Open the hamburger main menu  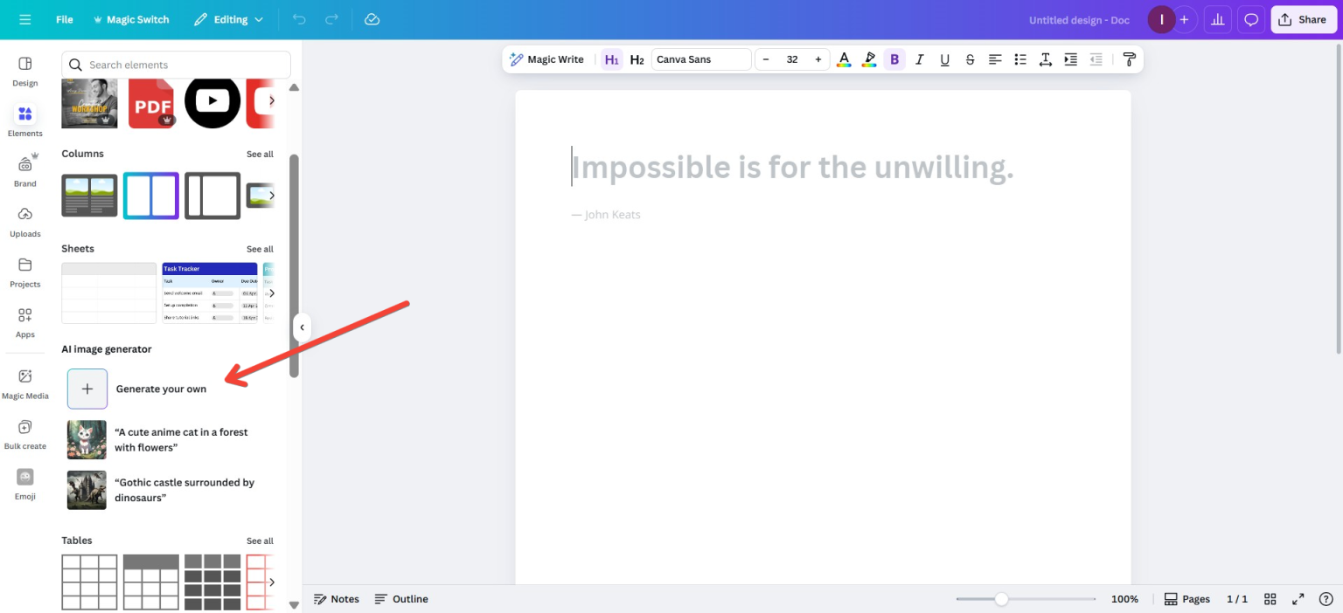tap(24, 19)
